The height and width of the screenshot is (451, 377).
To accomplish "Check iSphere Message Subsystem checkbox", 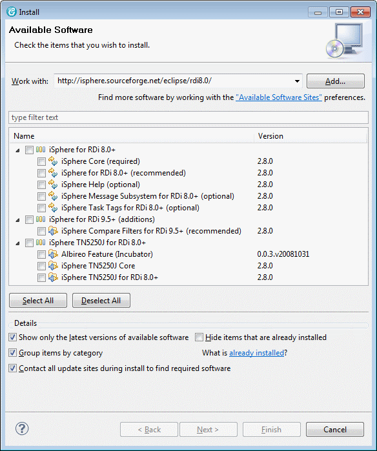I will [x=41, y=196].
